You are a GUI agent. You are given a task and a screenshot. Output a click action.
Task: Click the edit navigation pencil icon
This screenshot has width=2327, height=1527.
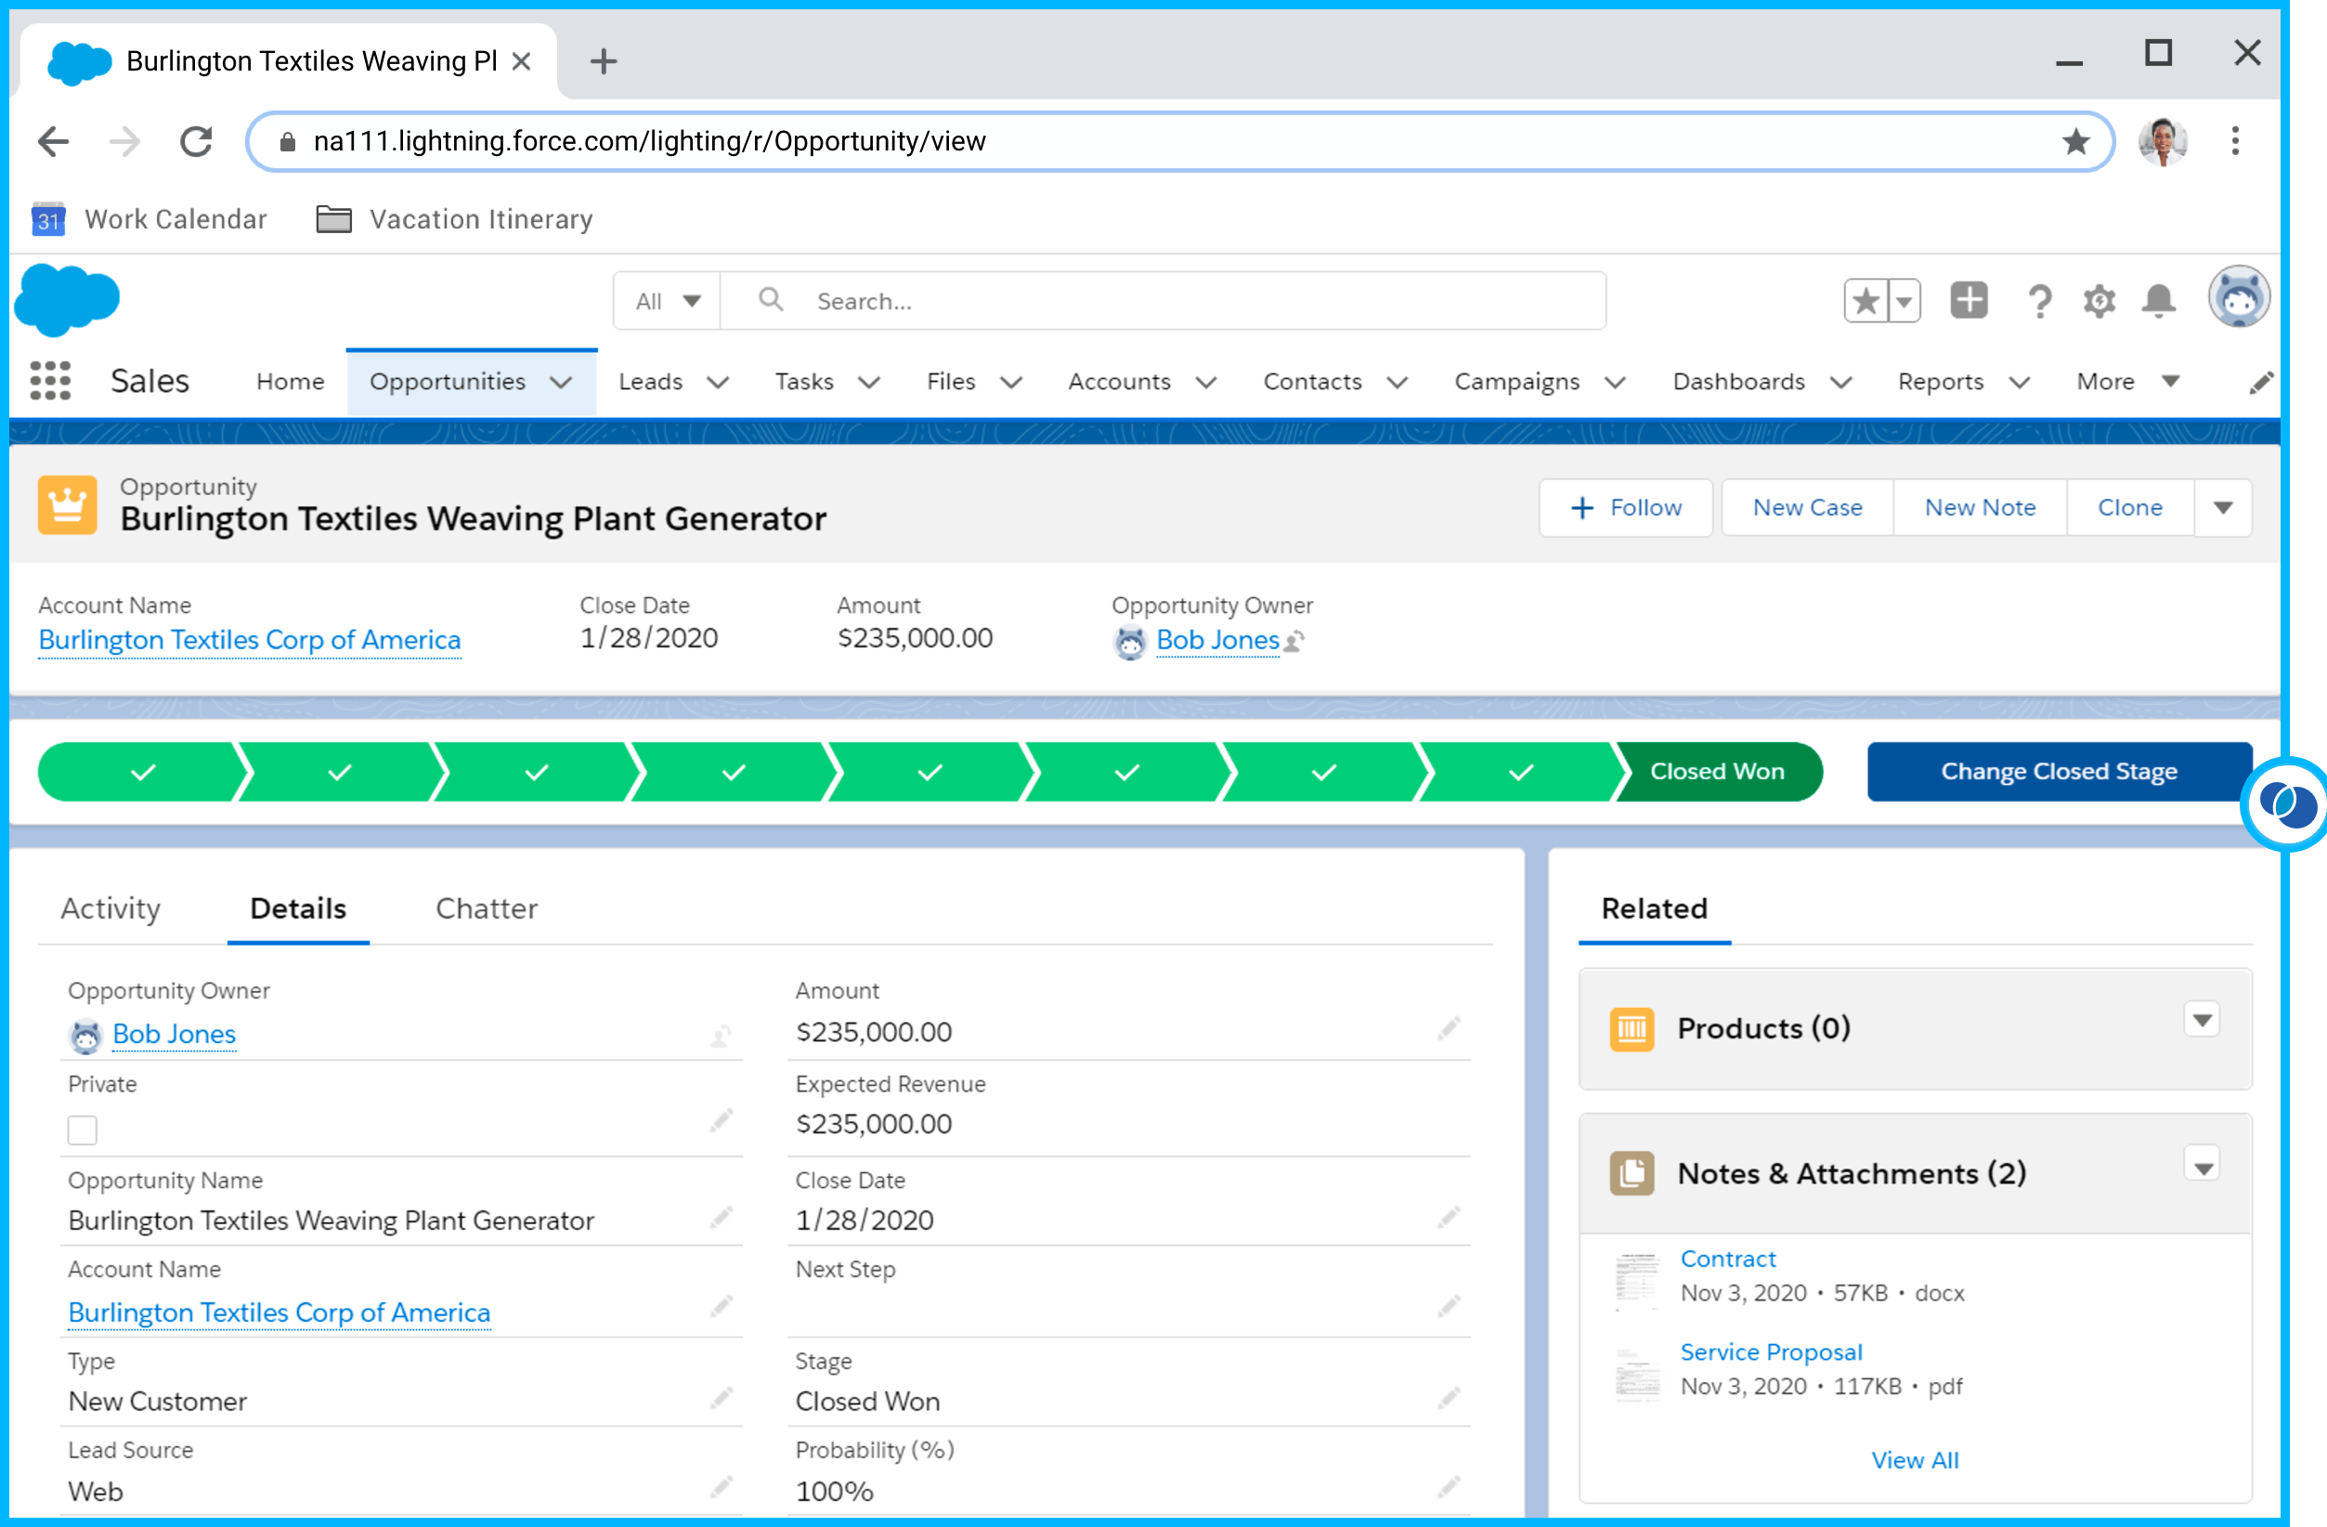[2259, 383]
